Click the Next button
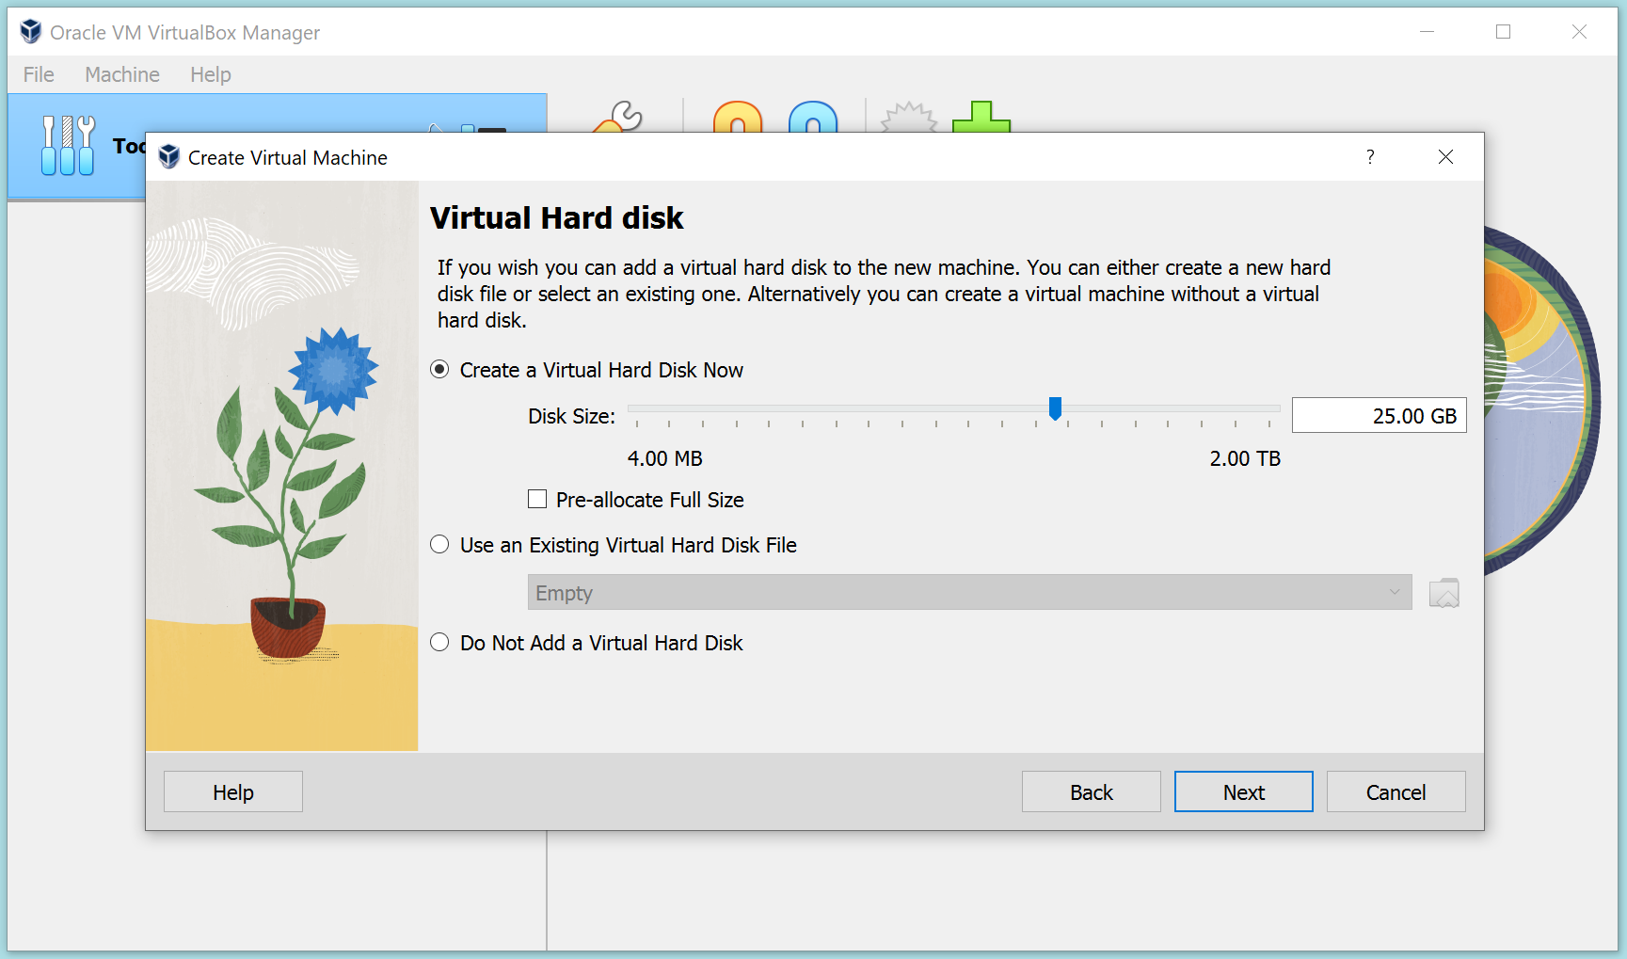 (1243, 791)
